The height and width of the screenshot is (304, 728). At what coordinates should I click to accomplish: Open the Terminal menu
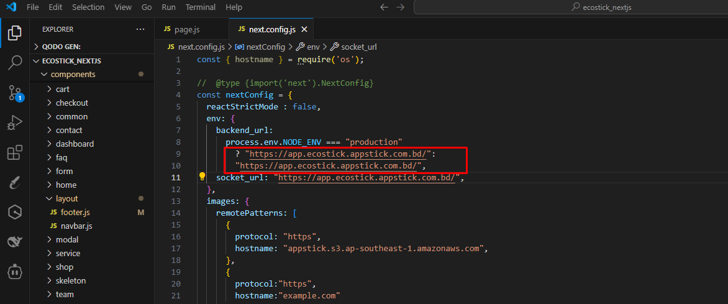coord(200,7)
